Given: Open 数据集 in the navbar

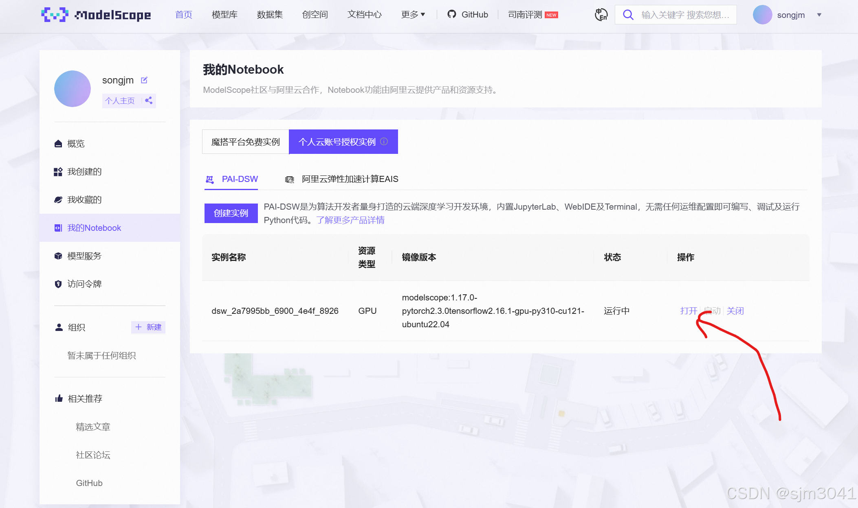Looking at the screenshot, I should click(x=270, y=15).
